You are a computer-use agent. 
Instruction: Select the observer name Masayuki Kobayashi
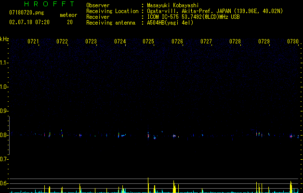172,5
